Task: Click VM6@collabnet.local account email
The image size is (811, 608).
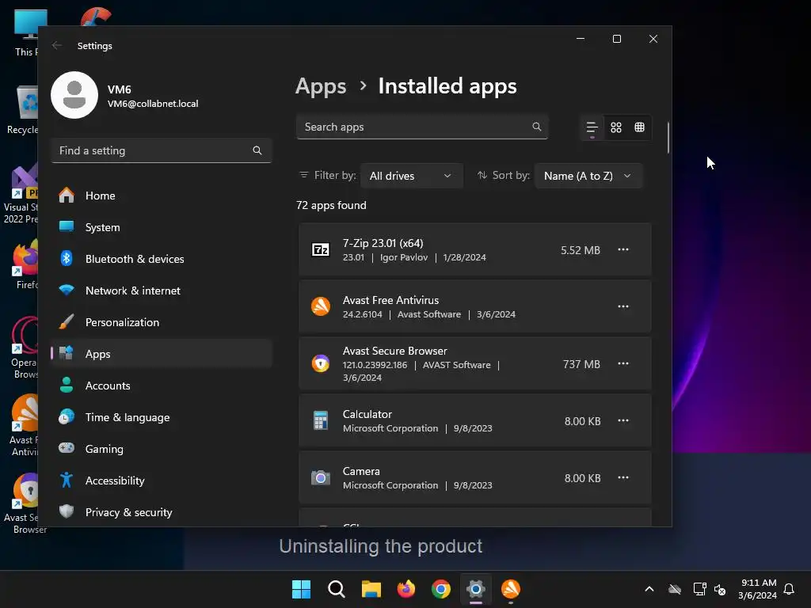Action: tap(153, 104)
